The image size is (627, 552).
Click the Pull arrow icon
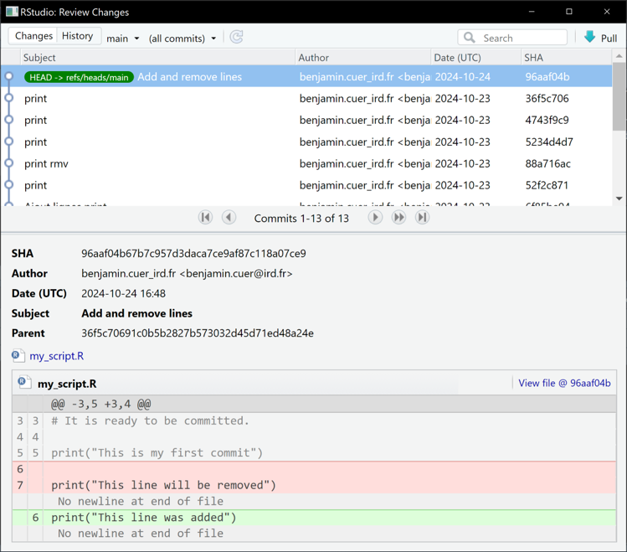(590, 37)
